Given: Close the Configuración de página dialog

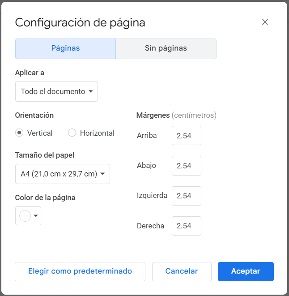Looking at the screenshot, I should coord(265,22).
